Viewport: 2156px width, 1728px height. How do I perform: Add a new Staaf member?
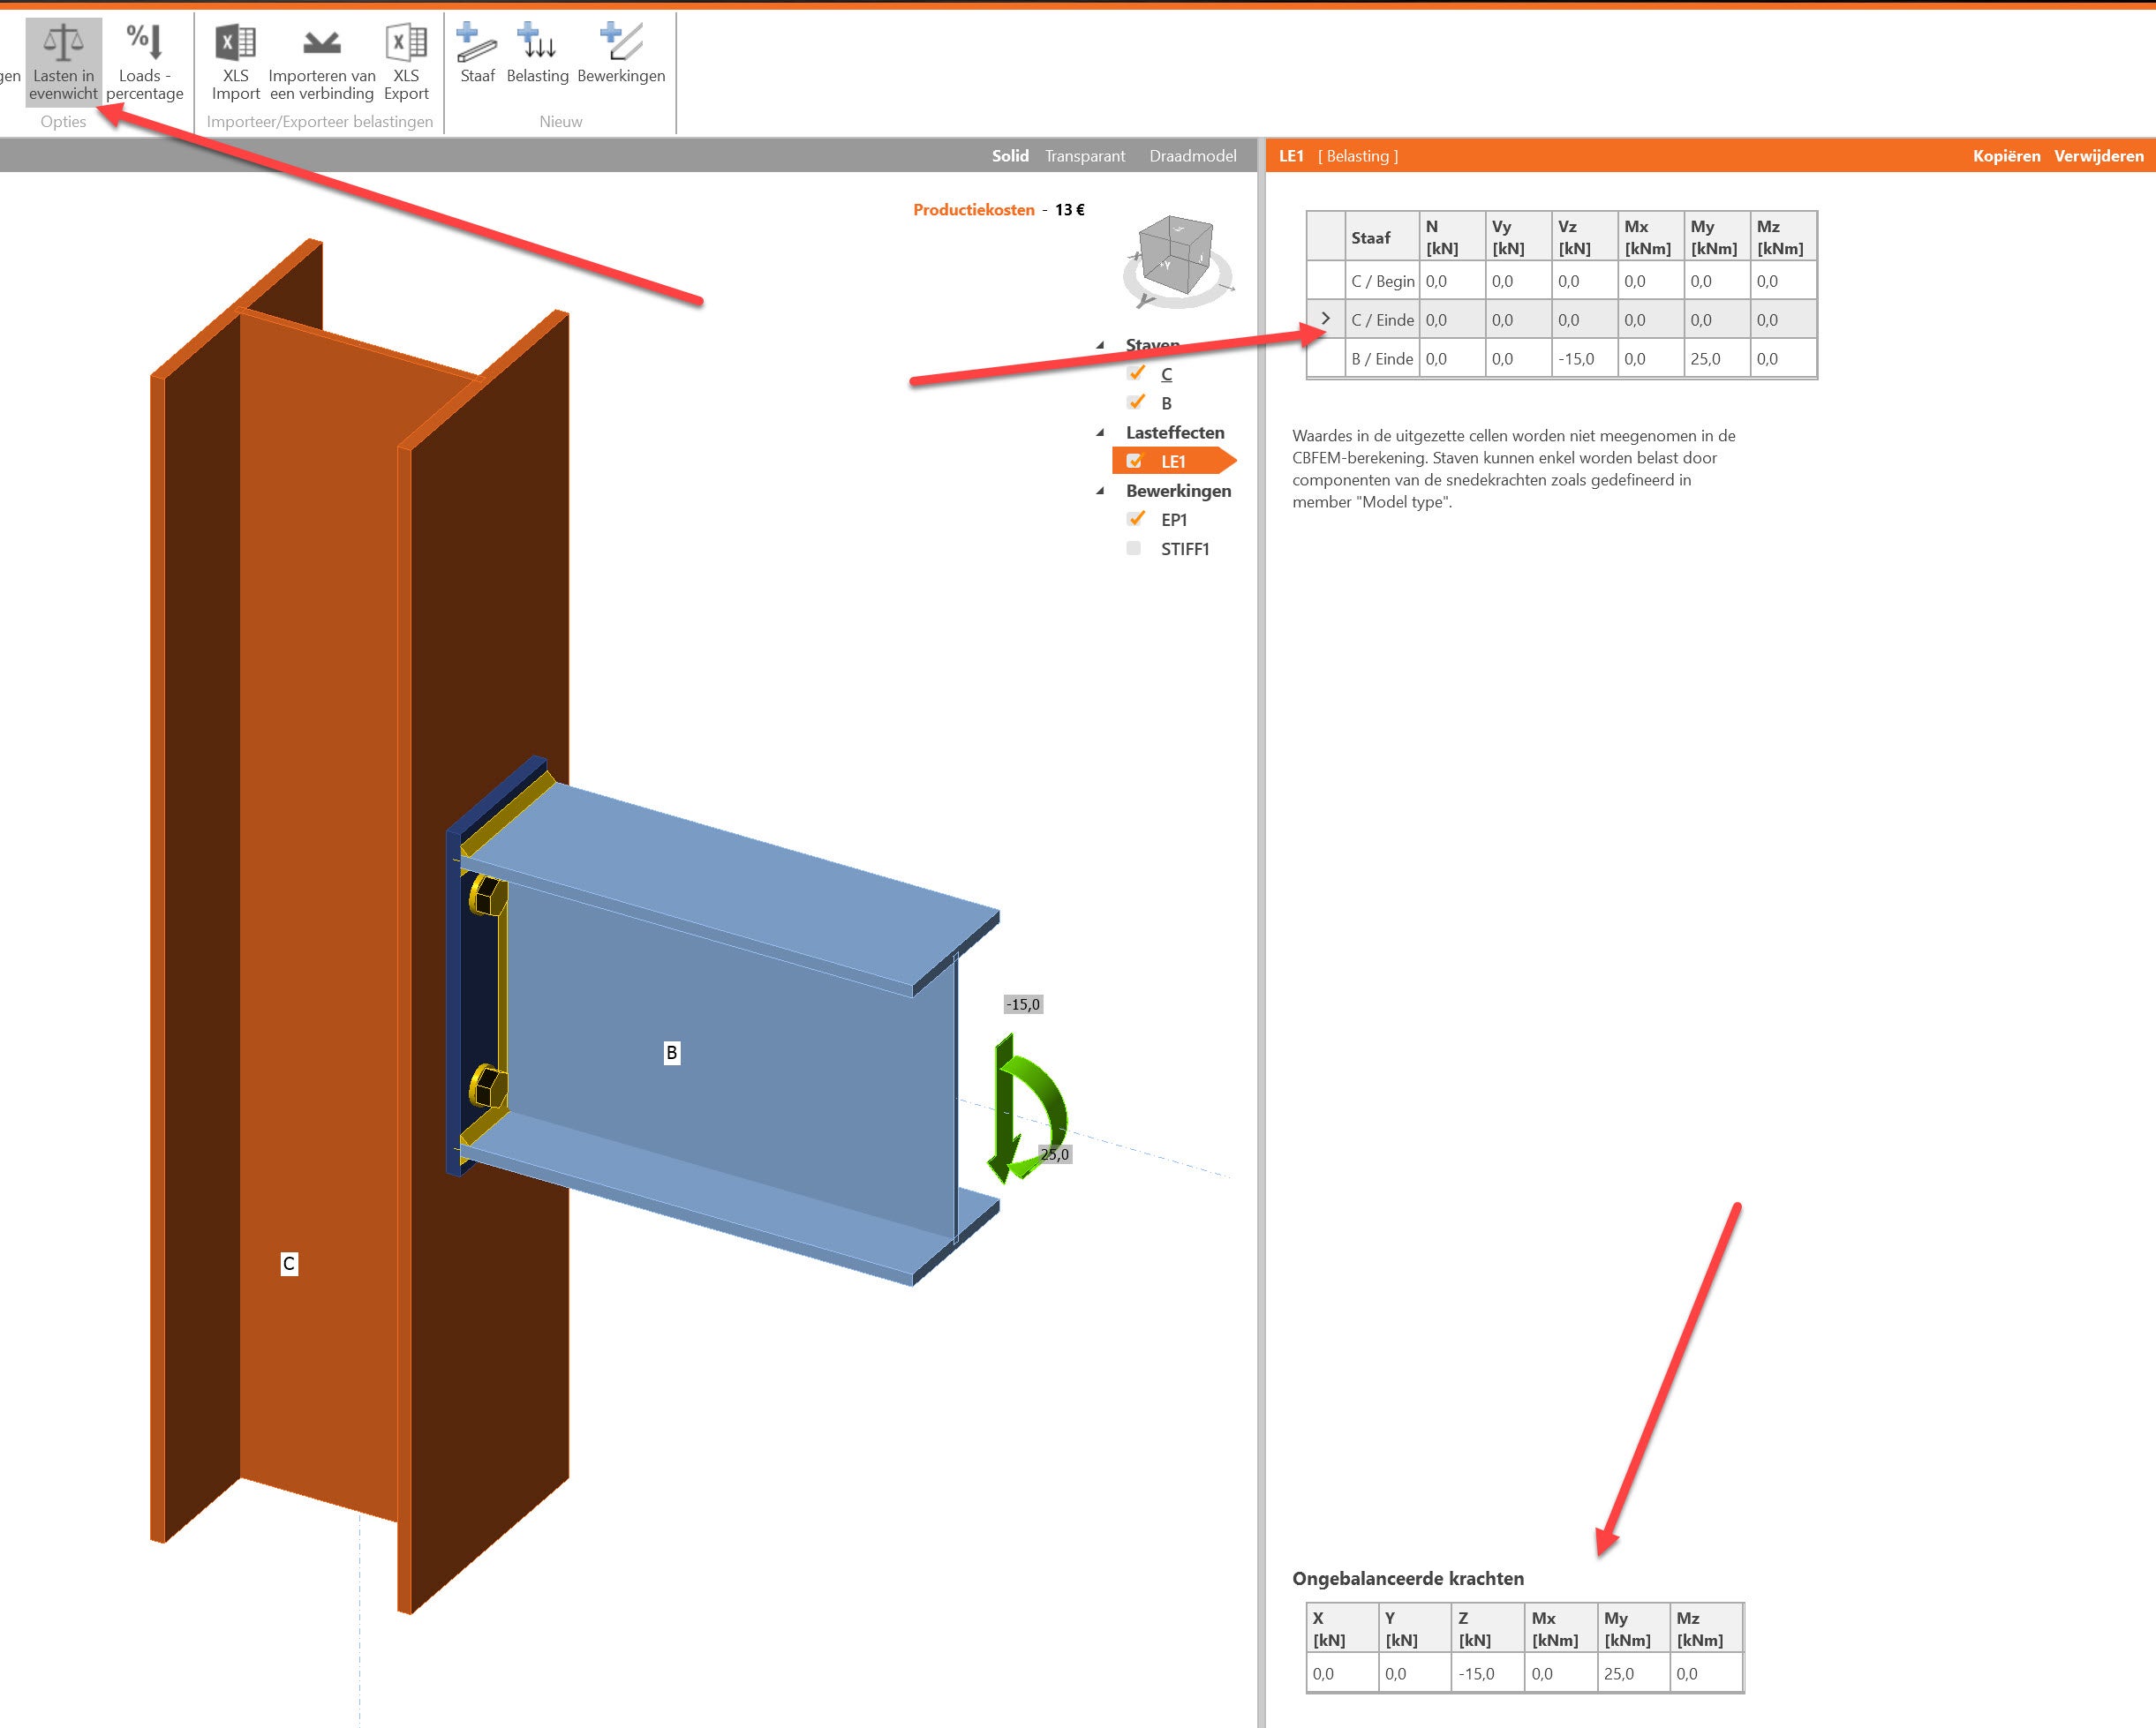pyautogui.click(x=477, y=43)
